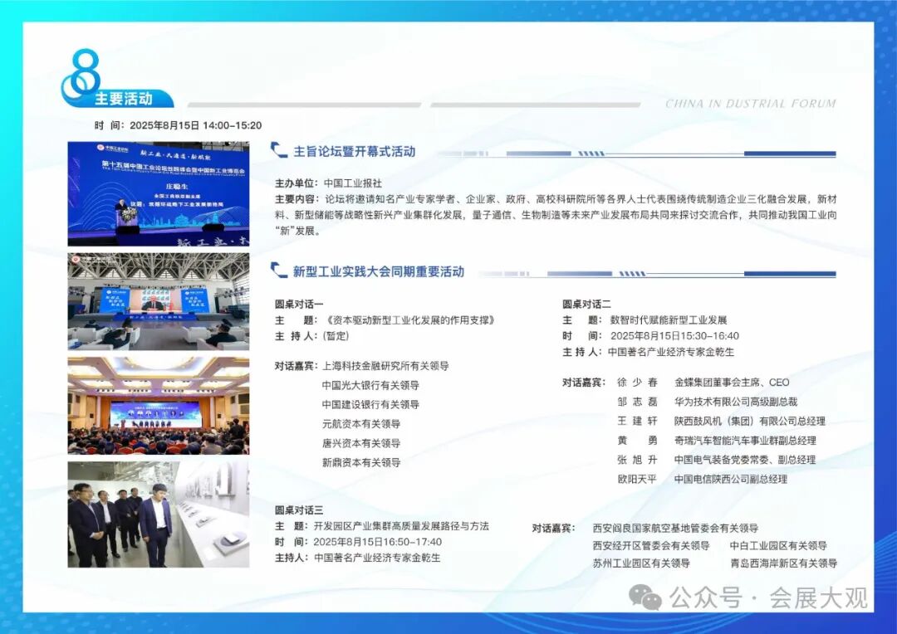Click 华为技术有限公司高级副总裁

point(736,402)
